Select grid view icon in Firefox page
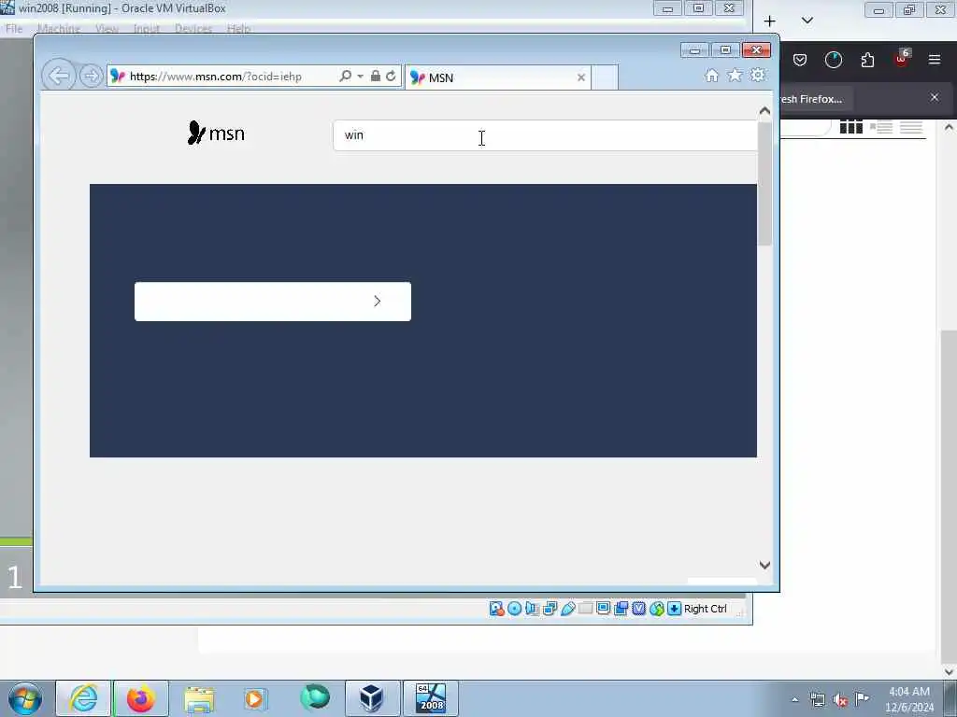The width and height of the screenshot is (957, 717). coord(850,127)
